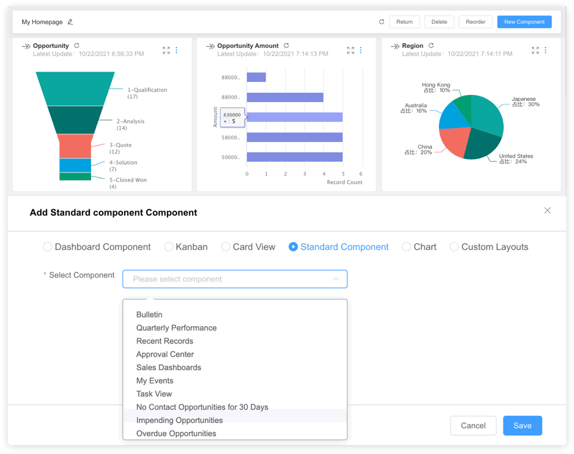Choose the Kanban radio button
Viewport: 574px width, 454px height.
[x=169, y=247]
